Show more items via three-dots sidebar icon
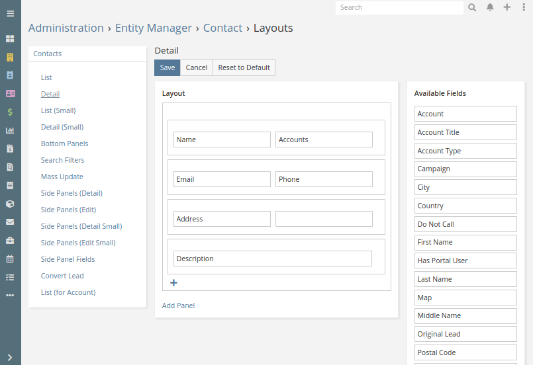The height and width of the screenshot is (365, 533). point(10,296)
